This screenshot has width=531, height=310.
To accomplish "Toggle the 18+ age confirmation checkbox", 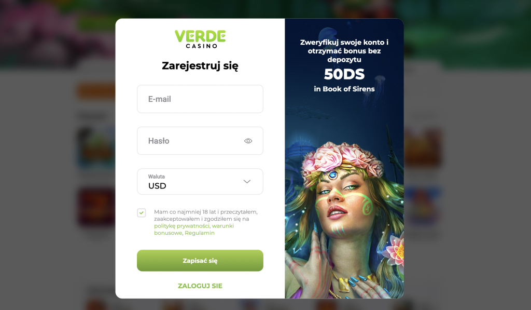I will 142,213.
